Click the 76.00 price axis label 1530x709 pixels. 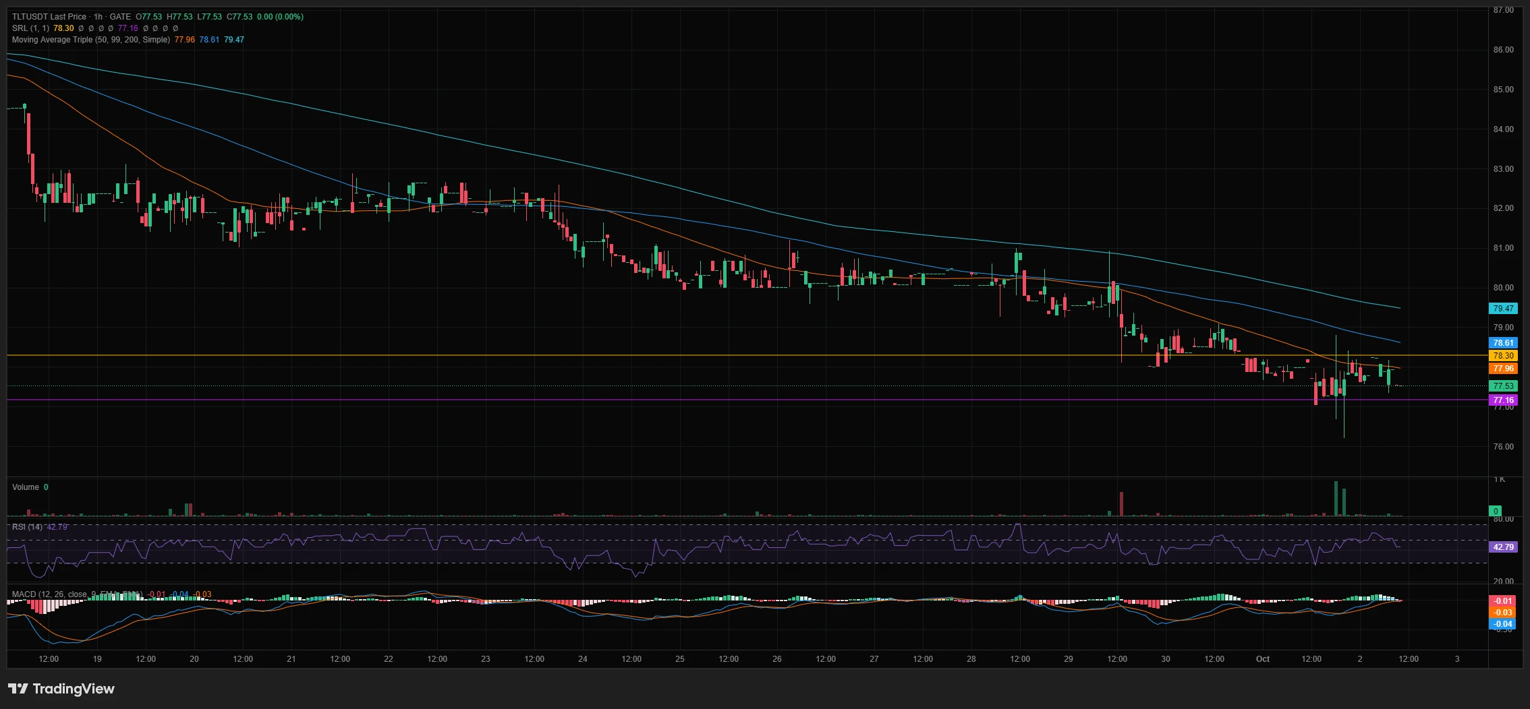(1504, 447)
